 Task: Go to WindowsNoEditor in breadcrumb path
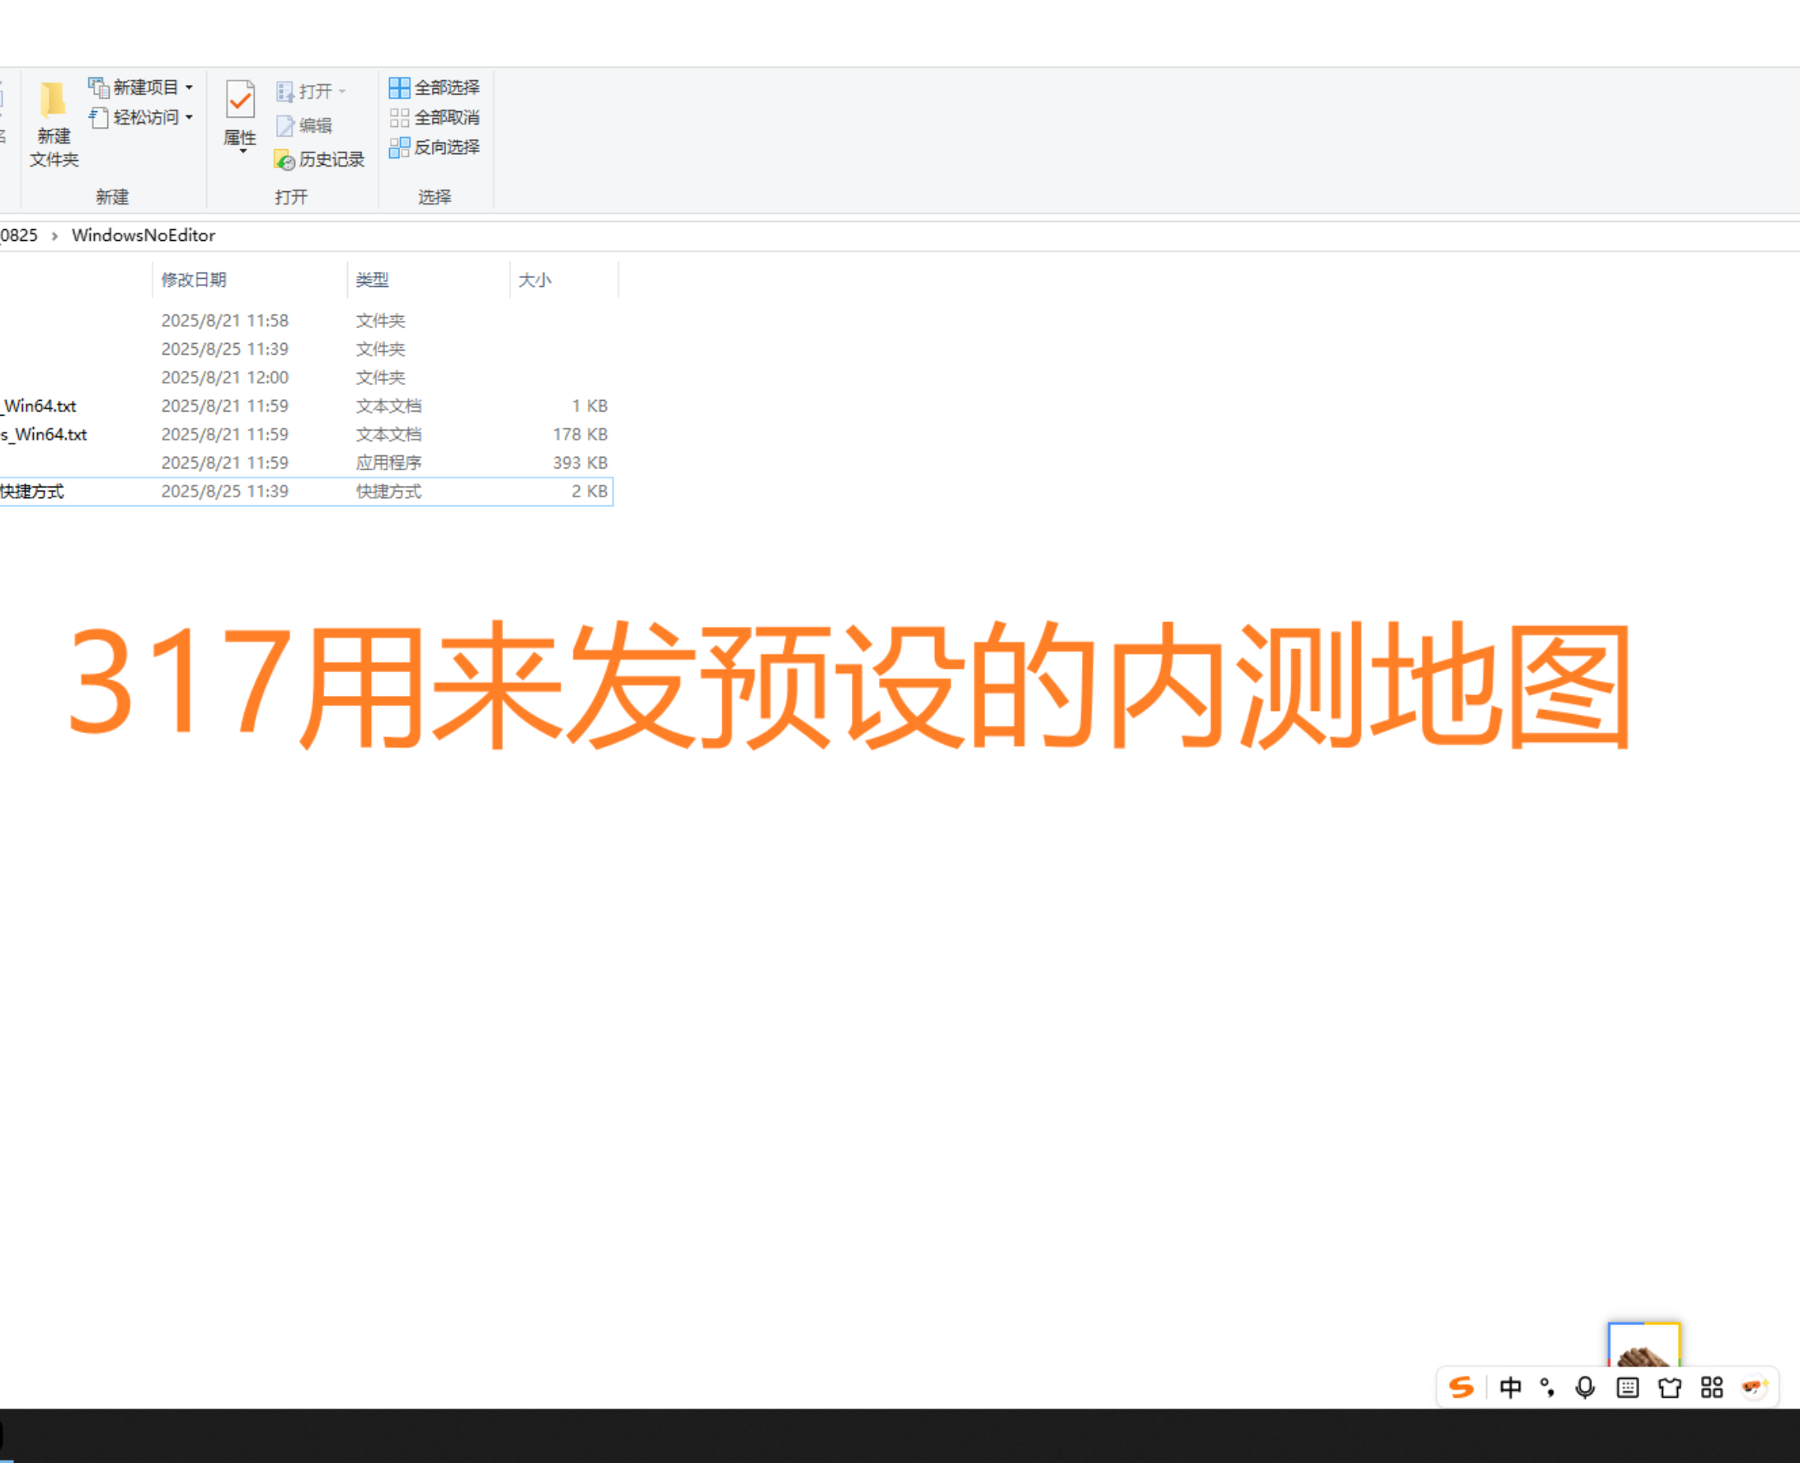pos(143,235)
